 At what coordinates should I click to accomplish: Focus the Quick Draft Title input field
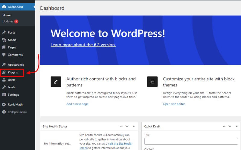pyautogui.click(x=191, y=141)
